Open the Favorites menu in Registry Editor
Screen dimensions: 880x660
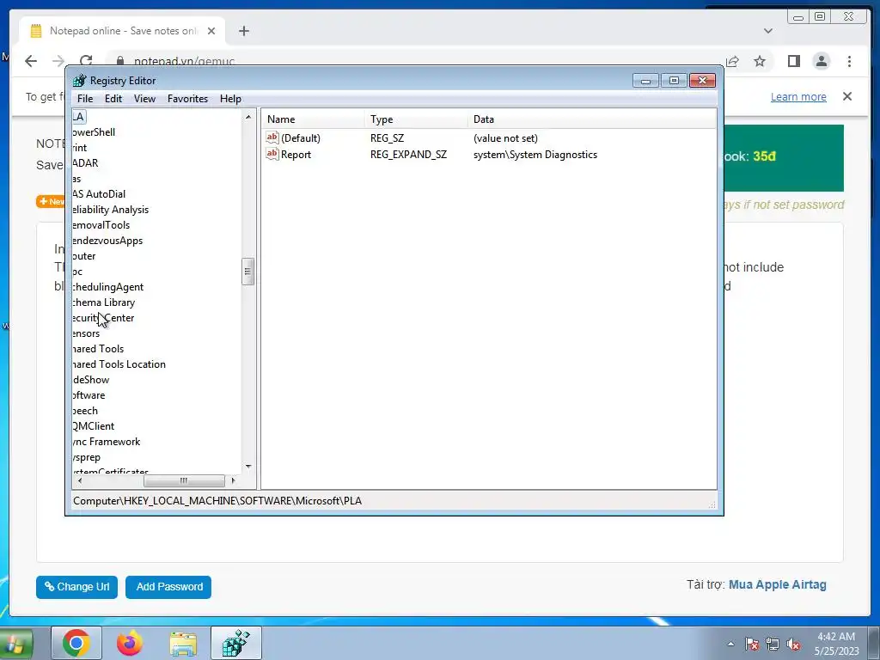click(187, 99)
